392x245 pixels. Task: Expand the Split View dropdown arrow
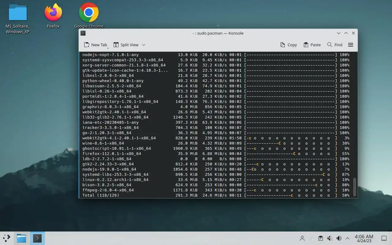144,45
